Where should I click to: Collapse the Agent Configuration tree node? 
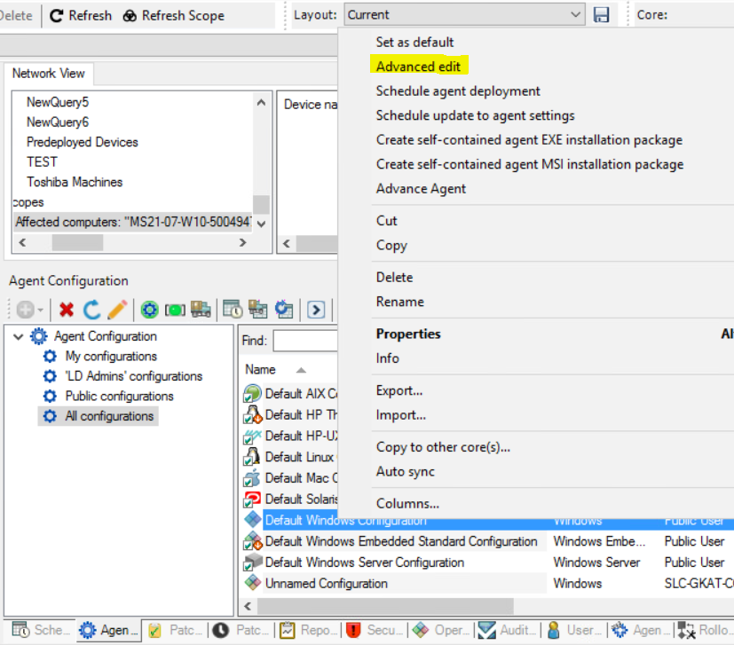19,337
